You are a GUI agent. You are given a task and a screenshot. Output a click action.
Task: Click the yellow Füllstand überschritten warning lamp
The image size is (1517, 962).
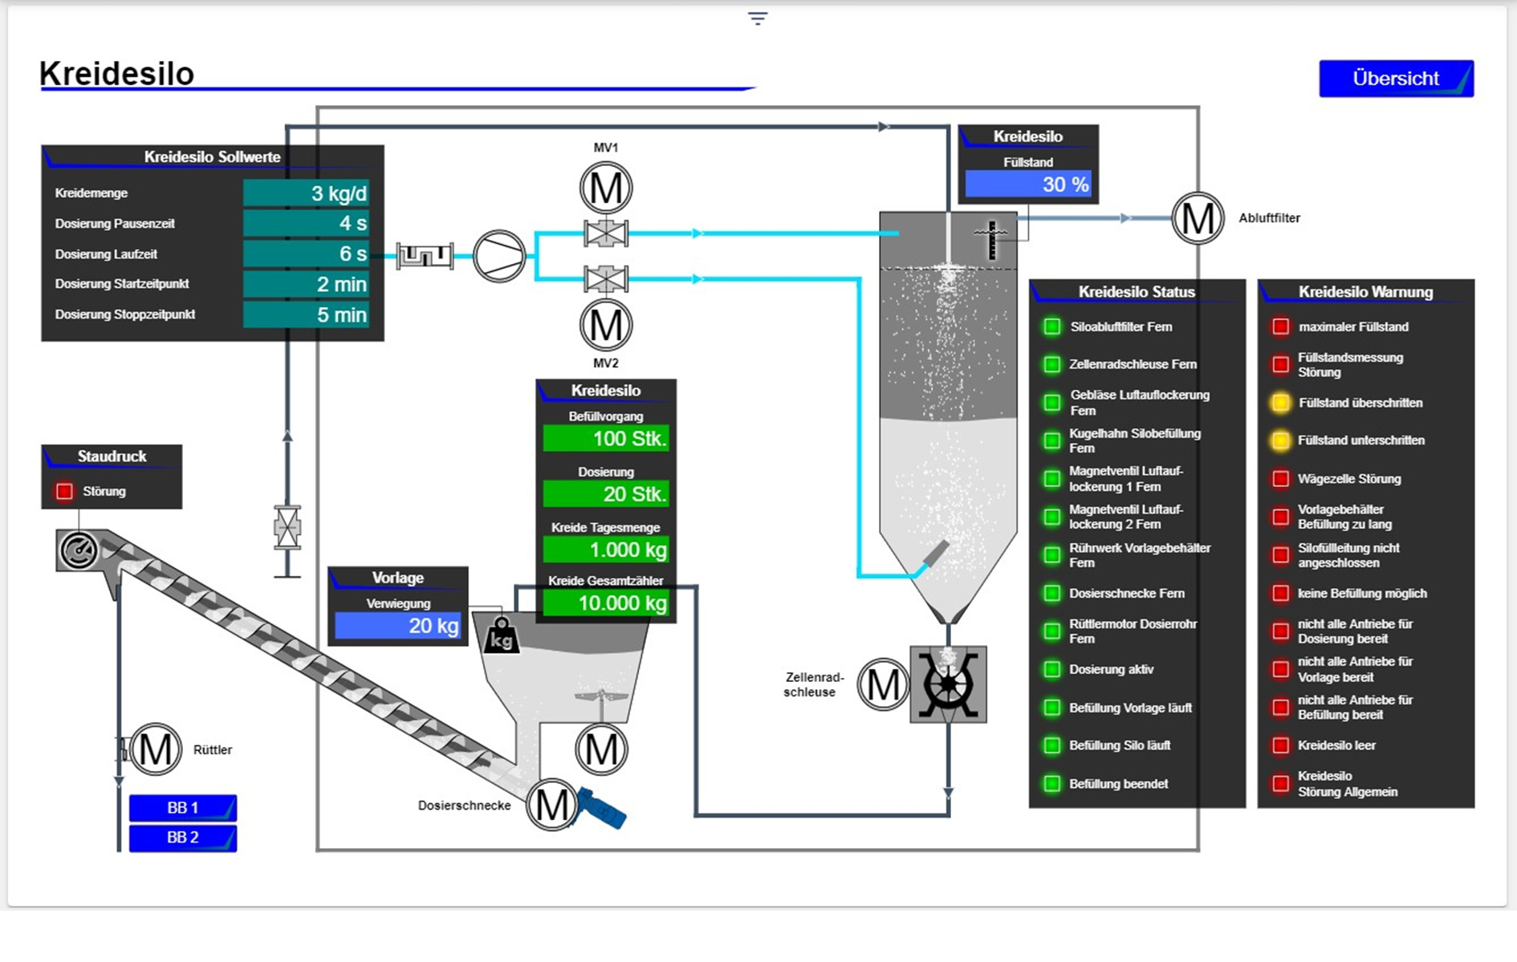coord(1281,404)
